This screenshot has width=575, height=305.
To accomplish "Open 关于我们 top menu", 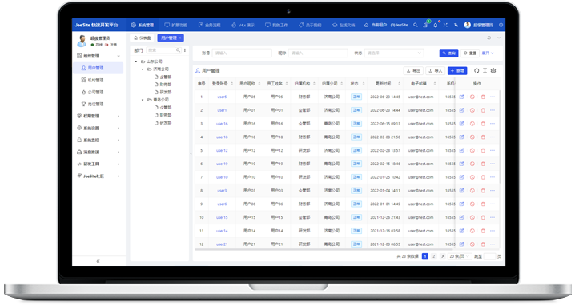I will [310, 26].
